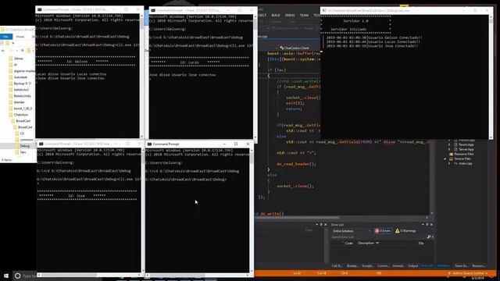Select the blender folder in Explorer tree
Screen dimensions: 500x281
[x=19, y=102]
